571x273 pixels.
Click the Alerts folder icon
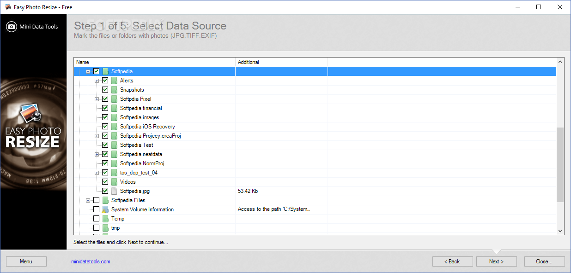114,81
